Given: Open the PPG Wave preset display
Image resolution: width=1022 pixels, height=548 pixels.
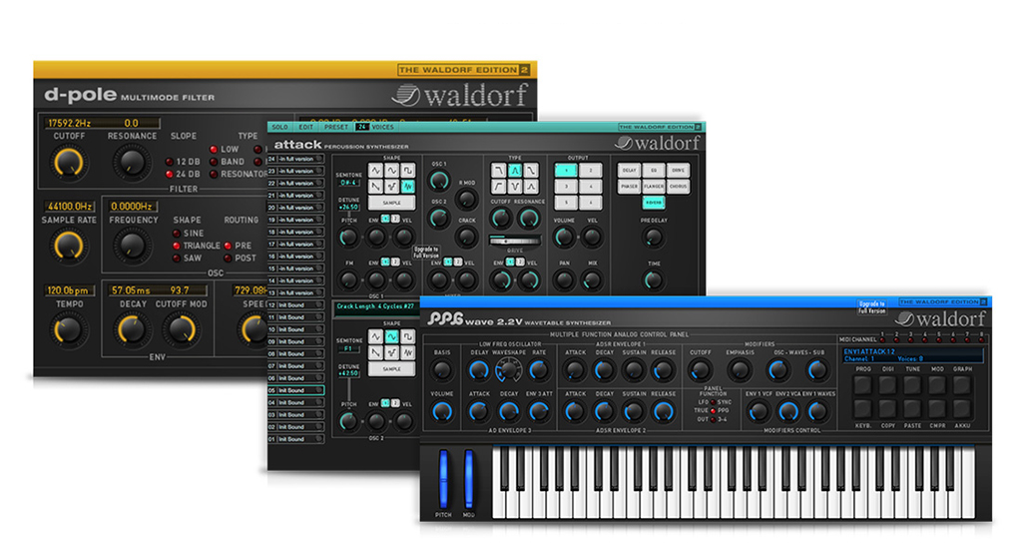Looking at the screenshot, I should click(x=912, y=355).
